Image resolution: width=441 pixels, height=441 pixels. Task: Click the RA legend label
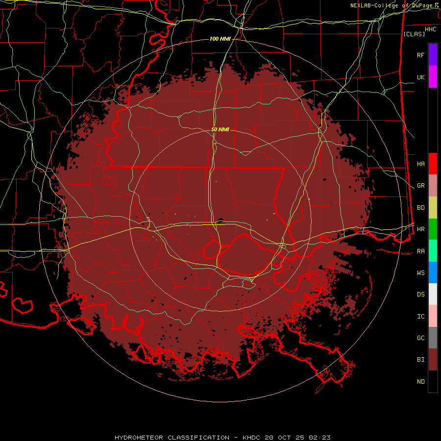coord(420,251)
